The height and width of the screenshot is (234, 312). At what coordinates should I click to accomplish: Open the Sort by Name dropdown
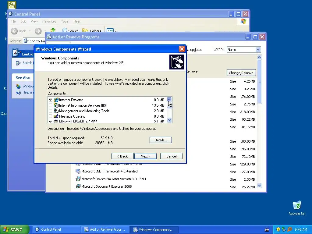click(x=258, y=50)
